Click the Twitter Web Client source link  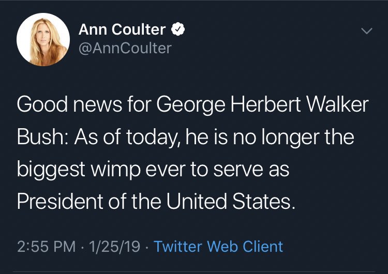point(218,246)
